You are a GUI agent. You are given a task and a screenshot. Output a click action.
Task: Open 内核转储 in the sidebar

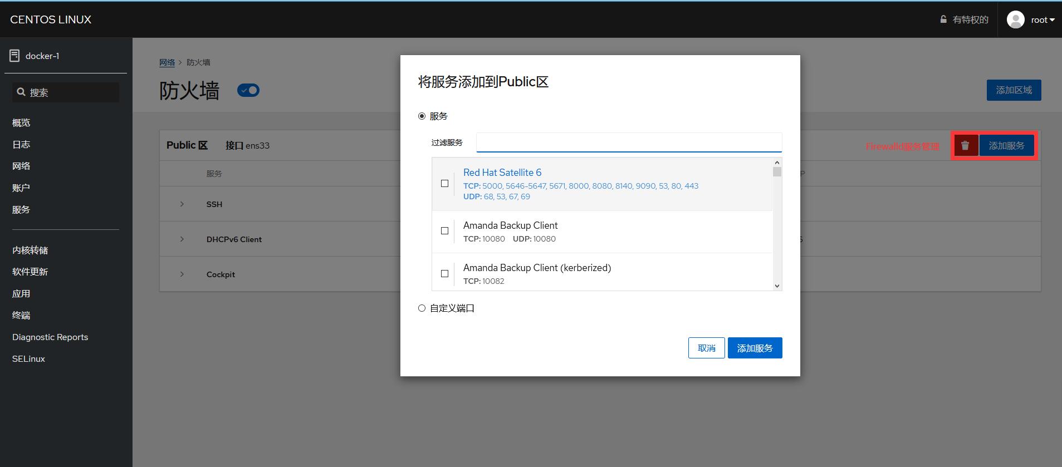coord(30,250)
